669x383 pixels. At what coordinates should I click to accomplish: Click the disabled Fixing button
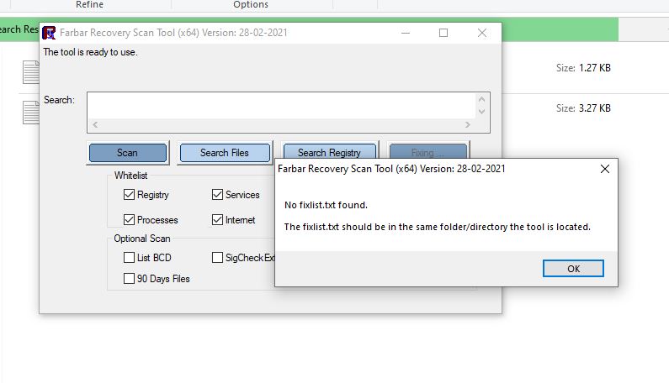coord(428,151)
